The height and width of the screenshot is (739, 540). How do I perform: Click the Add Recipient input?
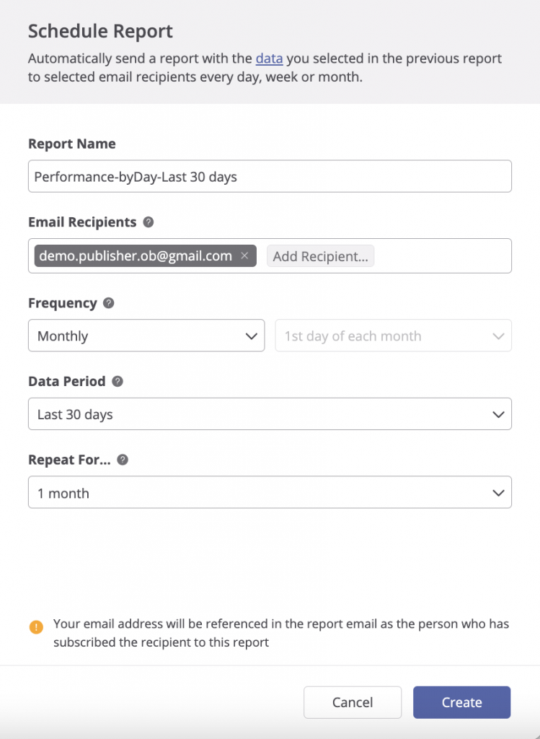[320, 256]
